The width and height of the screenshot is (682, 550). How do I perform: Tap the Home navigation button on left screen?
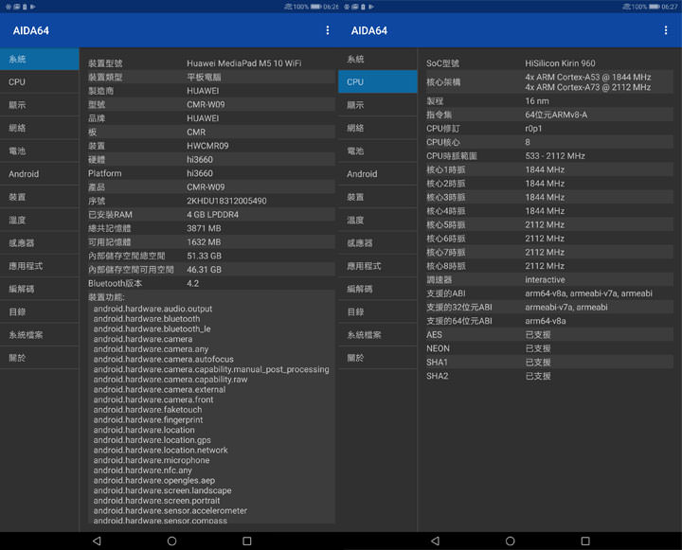click(x=171, y=541)
